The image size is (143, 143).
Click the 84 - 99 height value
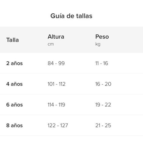click(56, 63)
